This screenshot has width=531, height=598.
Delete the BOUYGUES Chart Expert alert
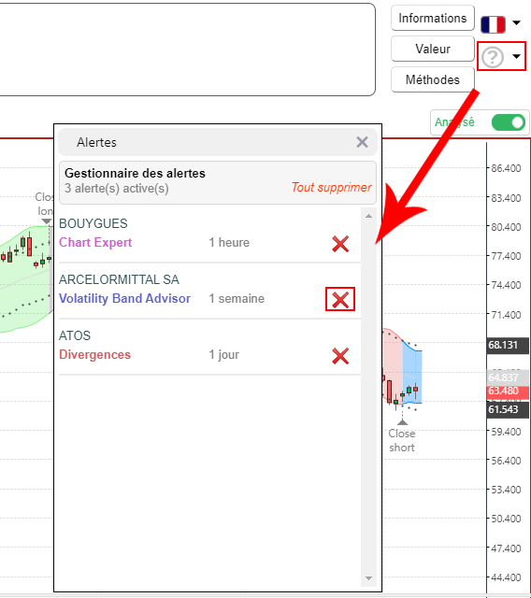(x=340, y=244)
